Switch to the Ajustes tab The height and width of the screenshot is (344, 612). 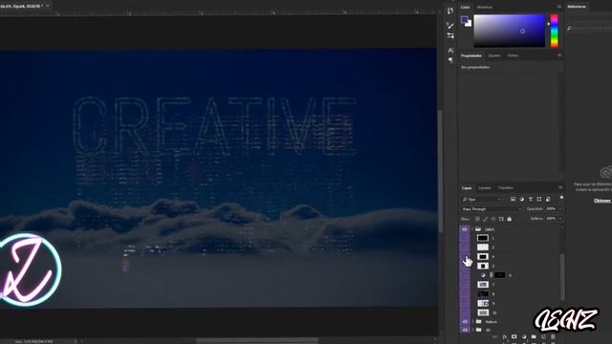[x=494, y=55]
